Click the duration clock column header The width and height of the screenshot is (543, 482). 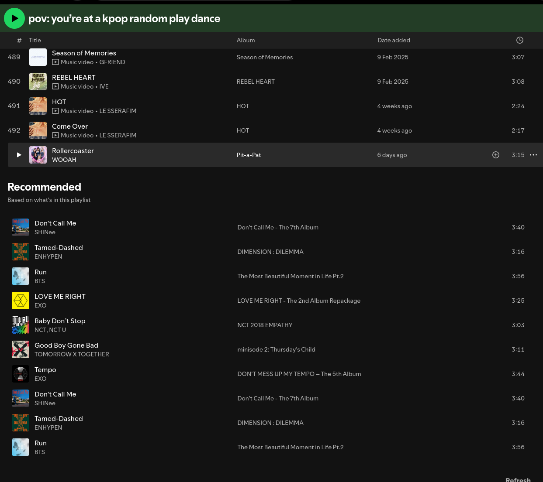(x=520, y=40)
